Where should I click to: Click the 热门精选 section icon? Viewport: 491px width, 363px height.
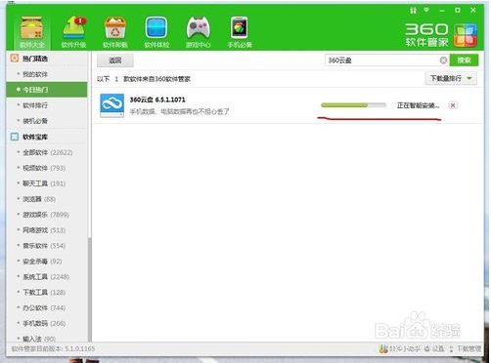pos(15,59)
